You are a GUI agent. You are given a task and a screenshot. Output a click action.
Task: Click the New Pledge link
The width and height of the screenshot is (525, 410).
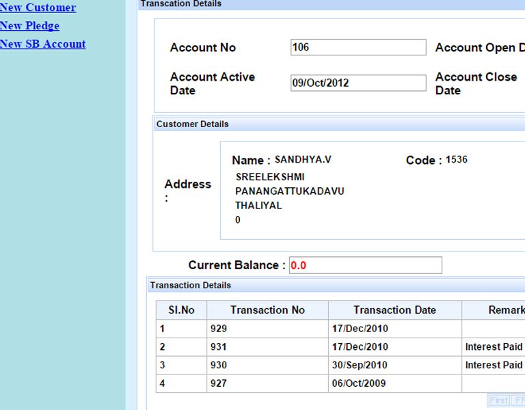coord(29,26)
